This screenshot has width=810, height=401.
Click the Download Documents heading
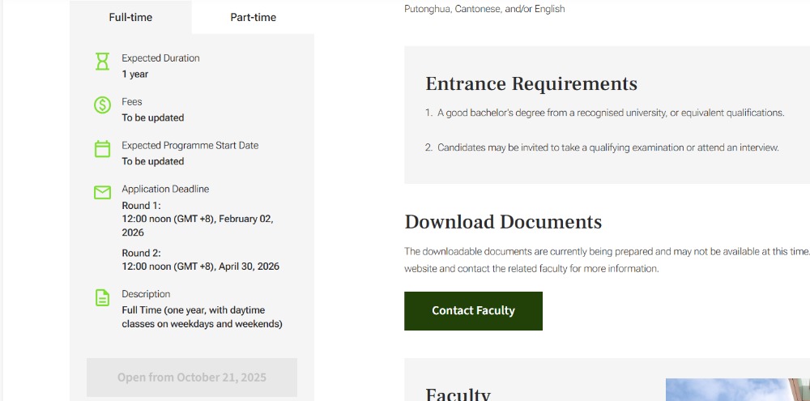click(503, 221)
